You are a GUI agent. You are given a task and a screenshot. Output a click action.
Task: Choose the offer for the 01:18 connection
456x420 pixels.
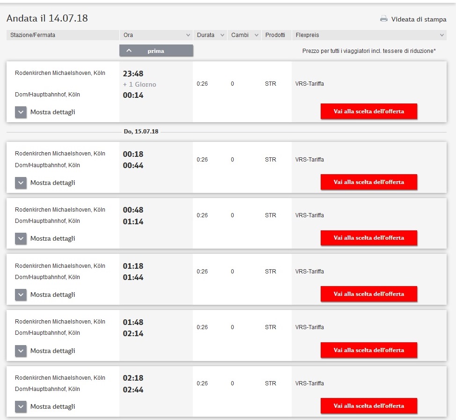pyautogui.click(x=368, y=294)
